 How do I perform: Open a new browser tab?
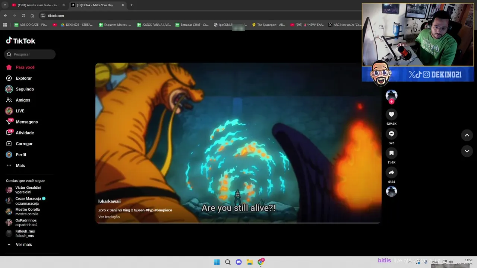(x=132, y=5)
